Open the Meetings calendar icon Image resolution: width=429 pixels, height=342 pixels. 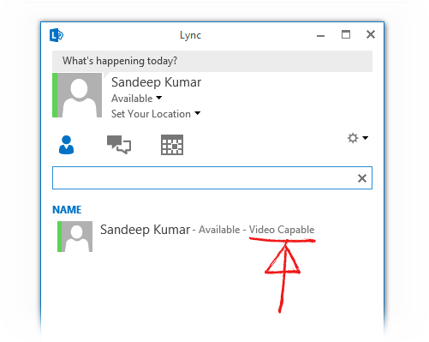tap(172, 145)
